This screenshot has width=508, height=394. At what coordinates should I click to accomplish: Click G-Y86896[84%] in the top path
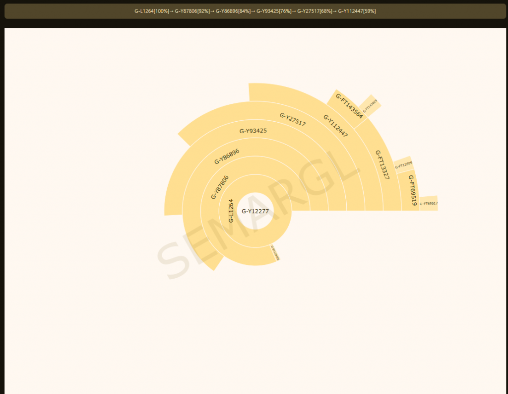coord(233,11)
